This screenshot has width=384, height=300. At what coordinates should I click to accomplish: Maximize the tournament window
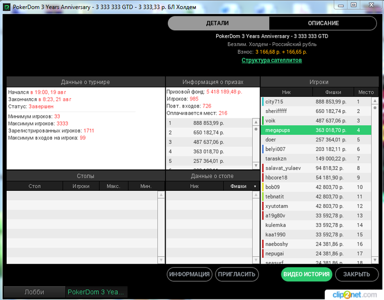[353, 5]
